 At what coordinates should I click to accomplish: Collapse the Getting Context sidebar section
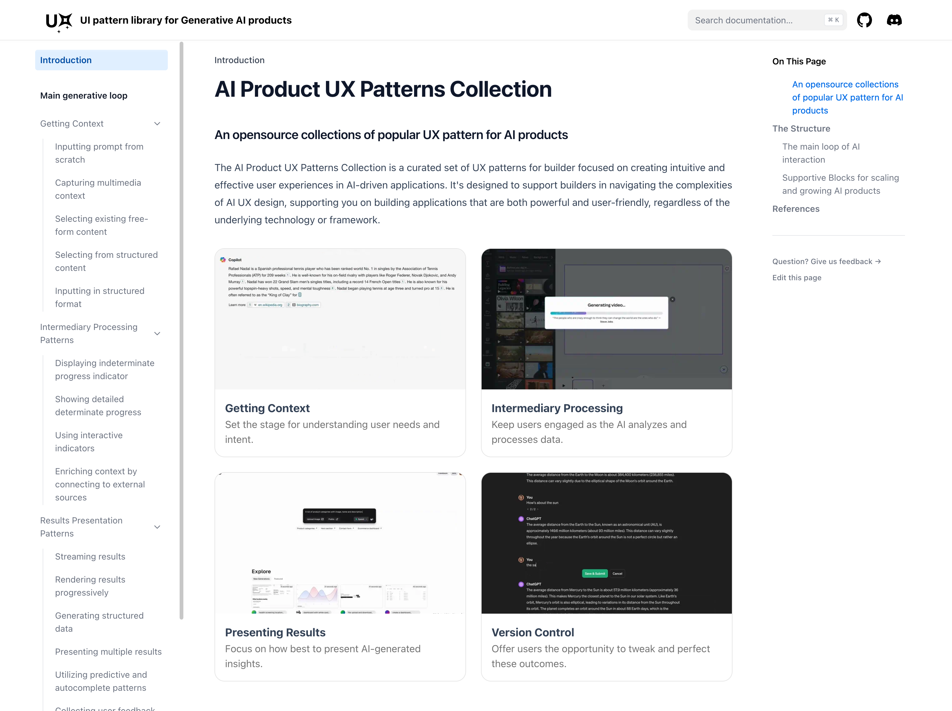click(157, 123)
